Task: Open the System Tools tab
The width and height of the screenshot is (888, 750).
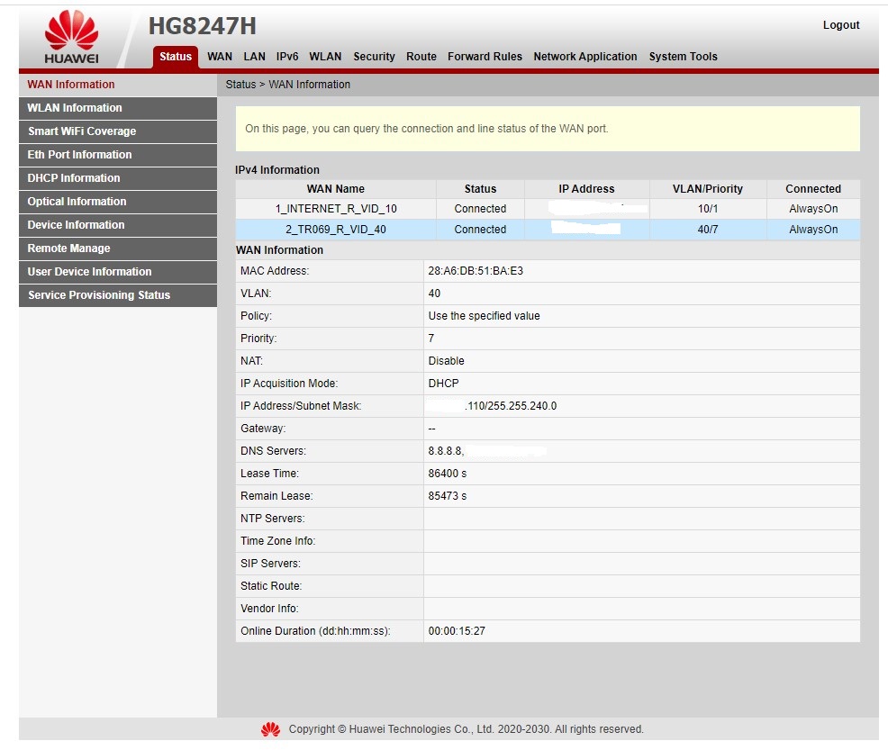Action: tap(683, 57)
